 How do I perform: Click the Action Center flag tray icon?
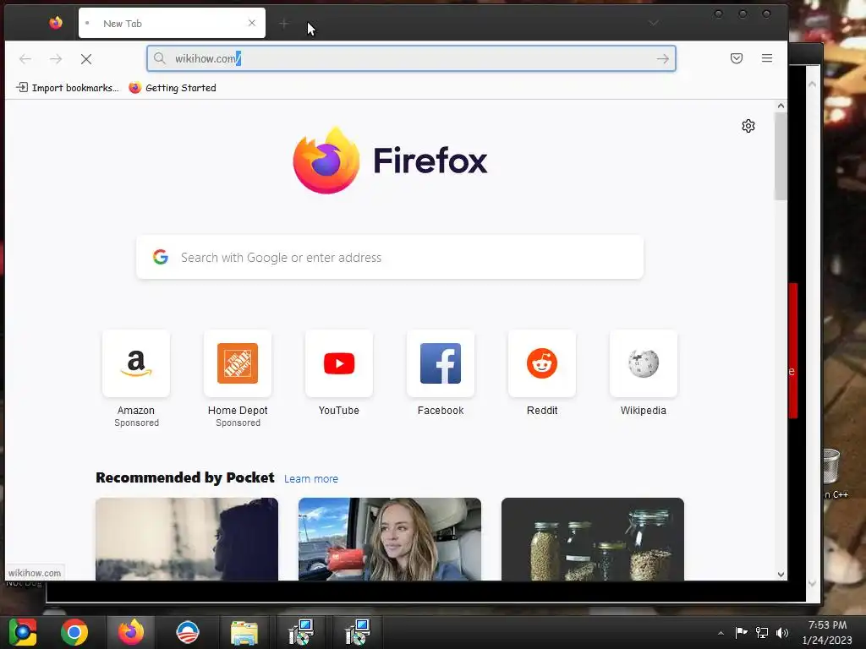[741, 633]
